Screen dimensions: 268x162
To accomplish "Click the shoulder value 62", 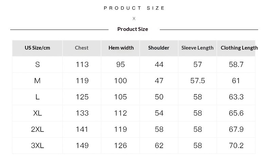I will 159,146.
